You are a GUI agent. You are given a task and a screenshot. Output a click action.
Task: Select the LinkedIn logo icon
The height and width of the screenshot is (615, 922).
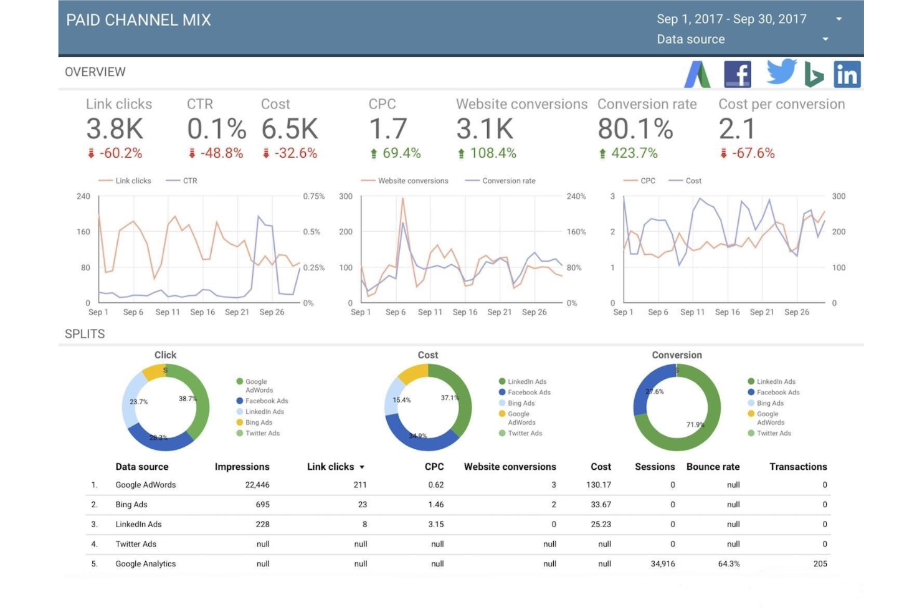(x=847, y=75)
